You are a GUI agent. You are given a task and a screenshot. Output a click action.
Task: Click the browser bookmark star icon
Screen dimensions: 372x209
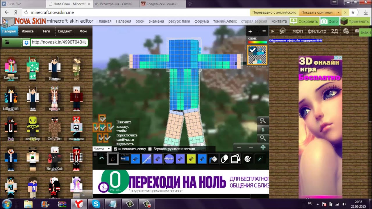pos(353,12)
